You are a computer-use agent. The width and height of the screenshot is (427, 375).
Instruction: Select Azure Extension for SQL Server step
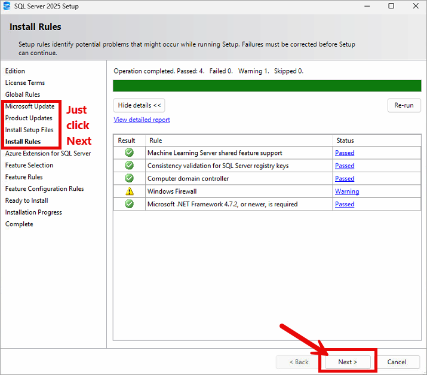[48, 153]
